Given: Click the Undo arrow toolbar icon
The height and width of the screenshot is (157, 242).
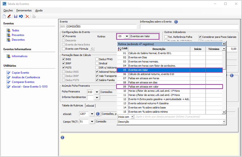Looking at the screenshot, I should 21,16.
